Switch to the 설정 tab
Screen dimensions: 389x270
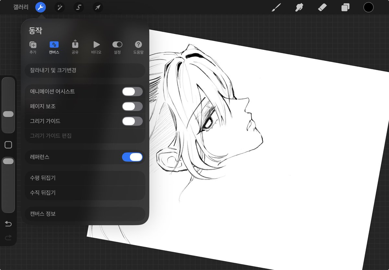click(x=117, y=47)
